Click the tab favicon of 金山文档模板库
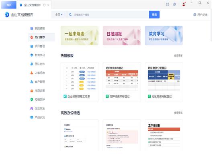The image size is (213, 160). [x=21, y=5]
